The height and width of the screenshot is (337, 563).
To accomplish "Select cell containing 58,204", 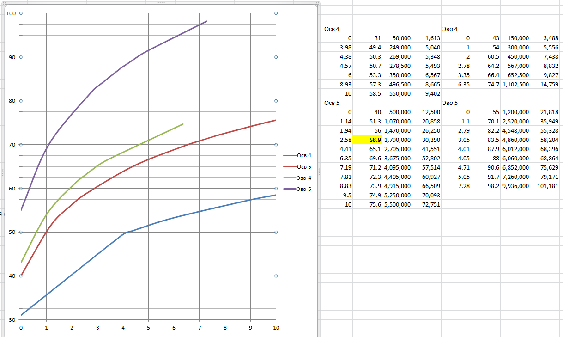I will coord(545,140).
